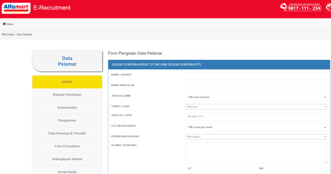Viewport: 331px width, 174px height.
Task: Open the Golongan Darah dropdown
Action: coord(256,127)
